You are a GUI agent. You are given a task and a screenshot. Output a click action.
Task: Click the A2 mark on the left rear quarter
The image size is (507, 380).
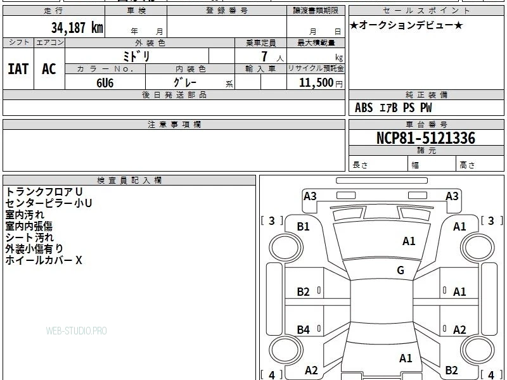click(311, 370)
